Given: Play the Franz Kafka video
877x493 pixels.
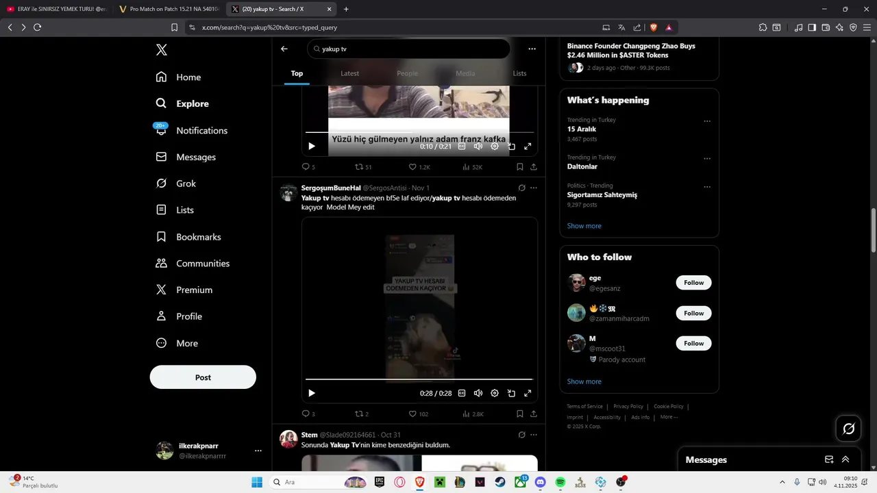Looking at the screenshot, I should coord(312,147).
